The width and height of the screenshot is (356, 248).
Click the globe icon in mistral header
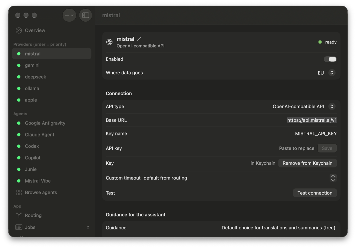(109, 42)
